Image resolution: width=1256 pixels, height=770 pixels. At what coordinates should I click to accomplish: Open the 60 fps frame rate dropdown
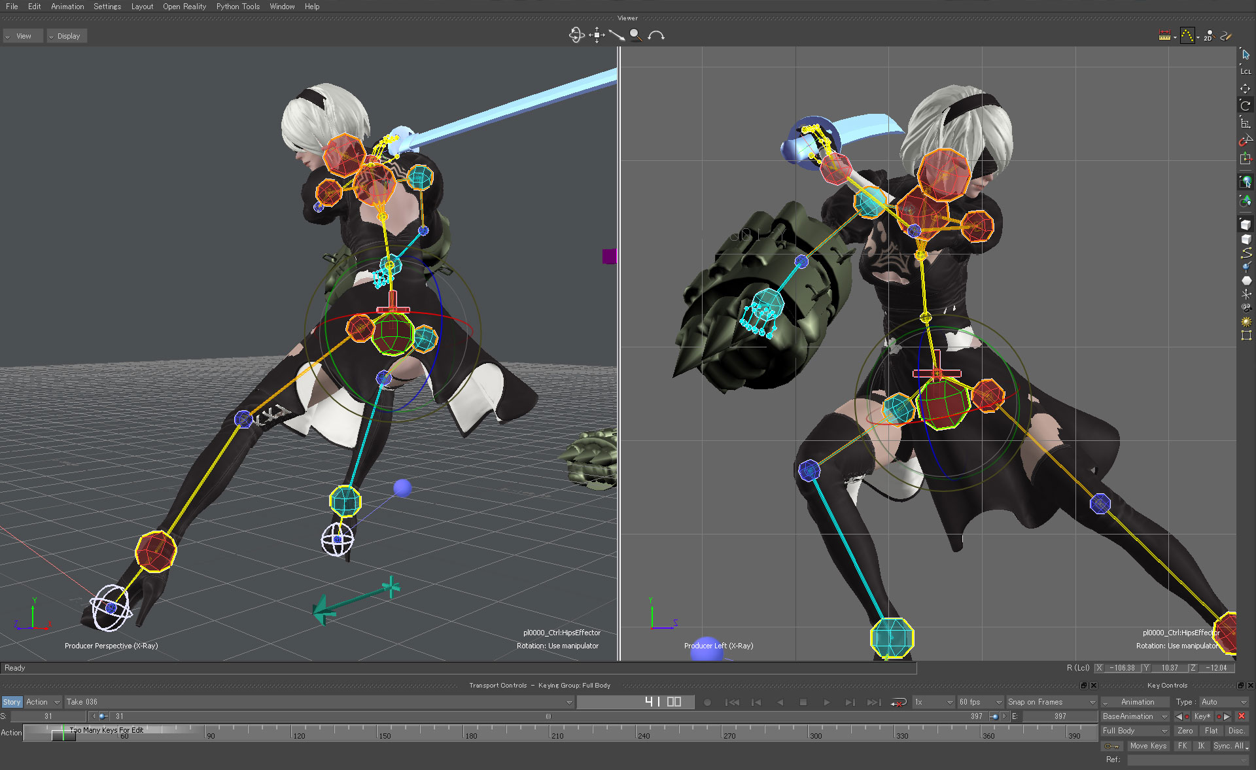coord(980,702)
